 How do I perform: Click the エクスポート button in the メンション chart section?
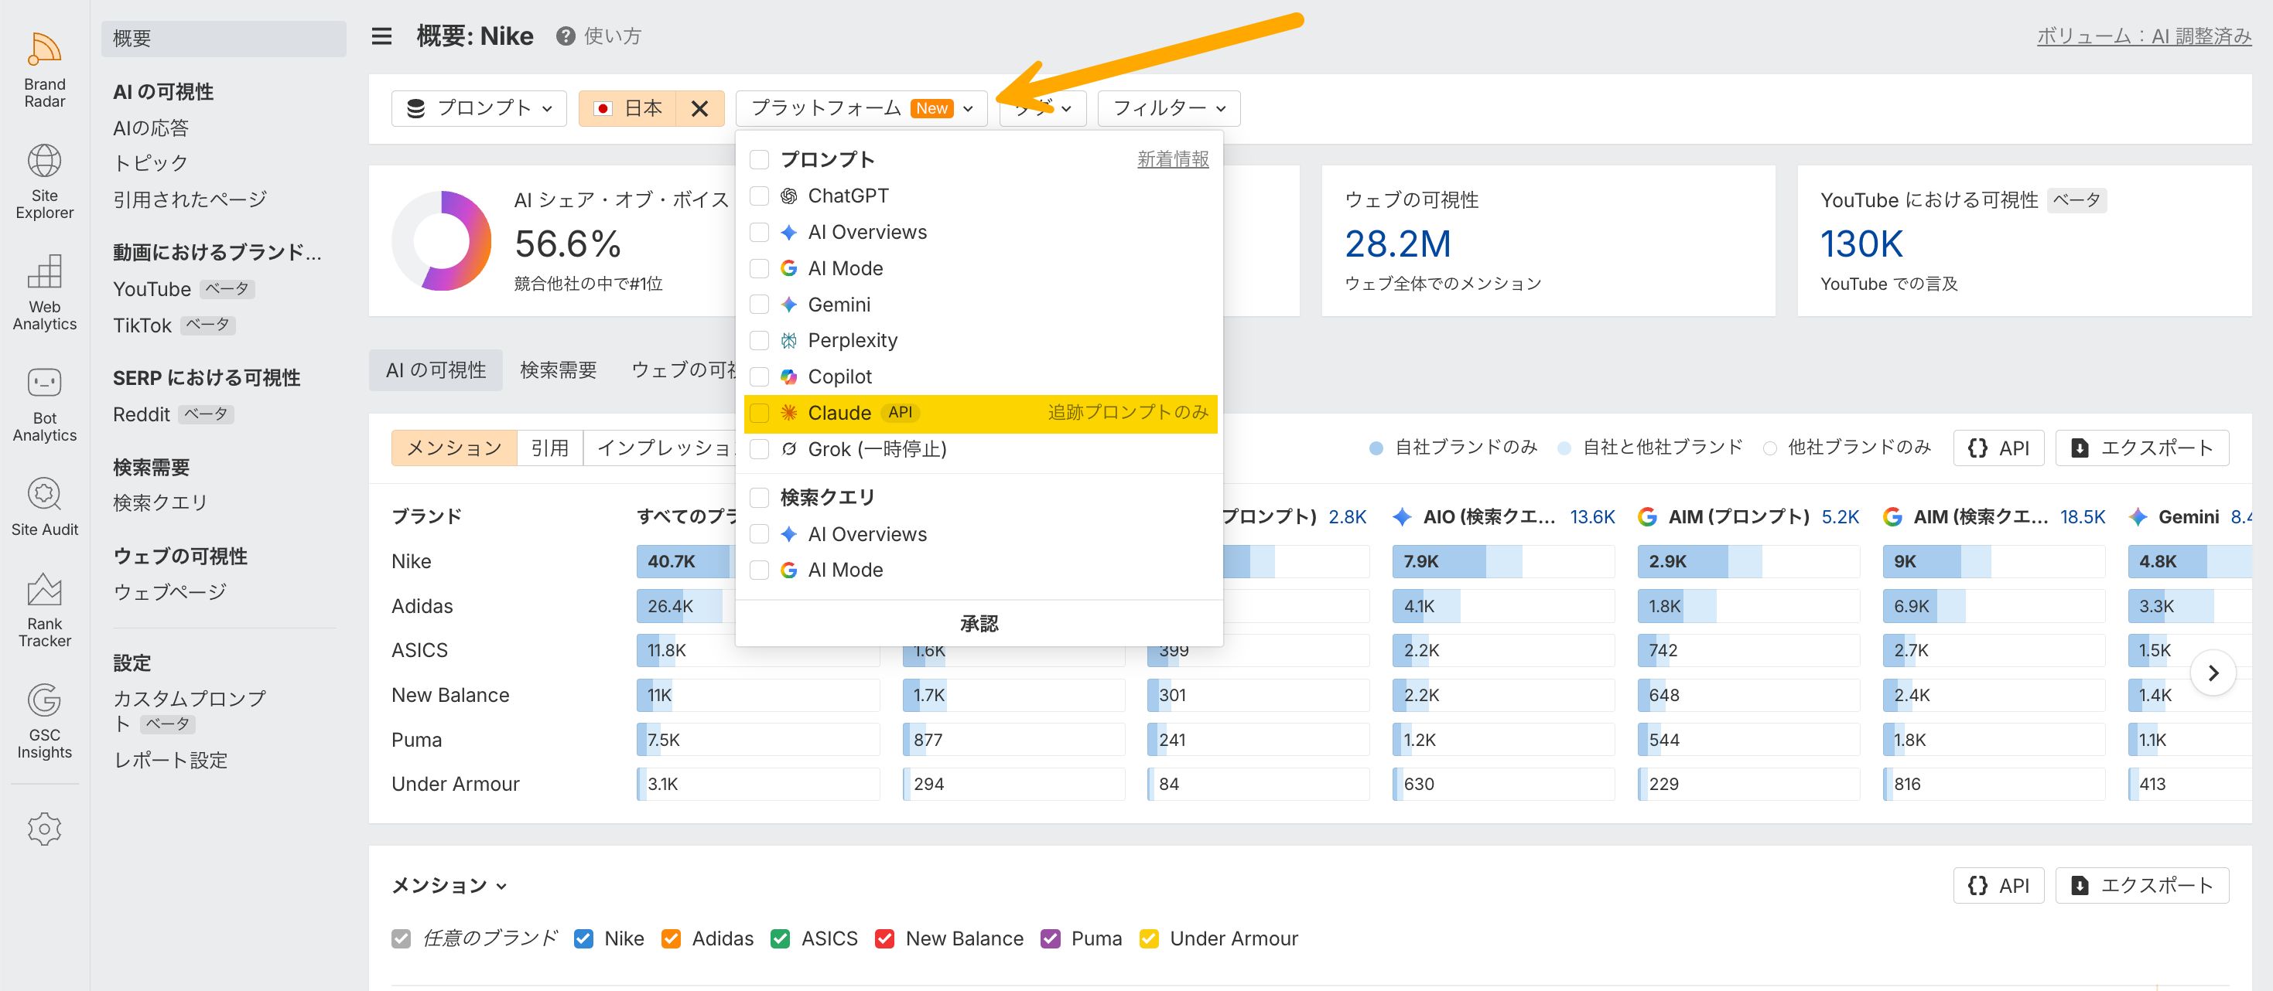2142,885
